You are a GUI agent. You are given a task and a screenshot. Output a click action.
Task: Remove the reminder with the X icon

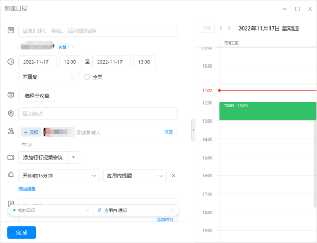(x=173, y=175)
